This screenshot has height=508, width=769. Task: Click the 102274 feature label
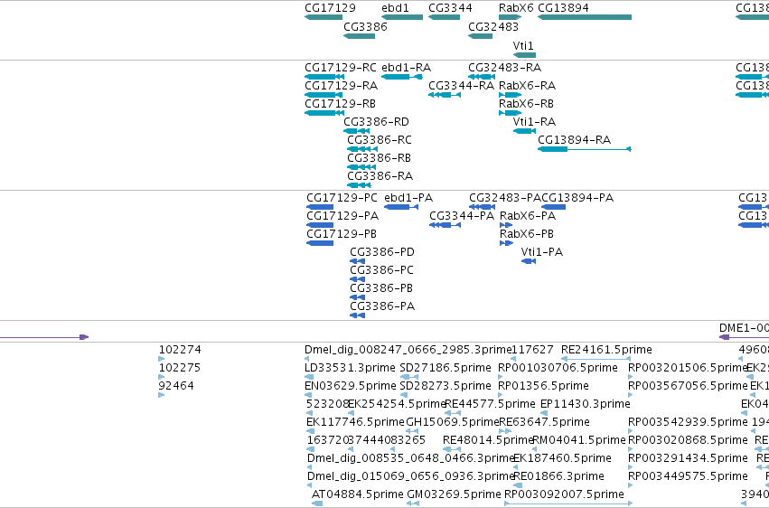(180, 350)
